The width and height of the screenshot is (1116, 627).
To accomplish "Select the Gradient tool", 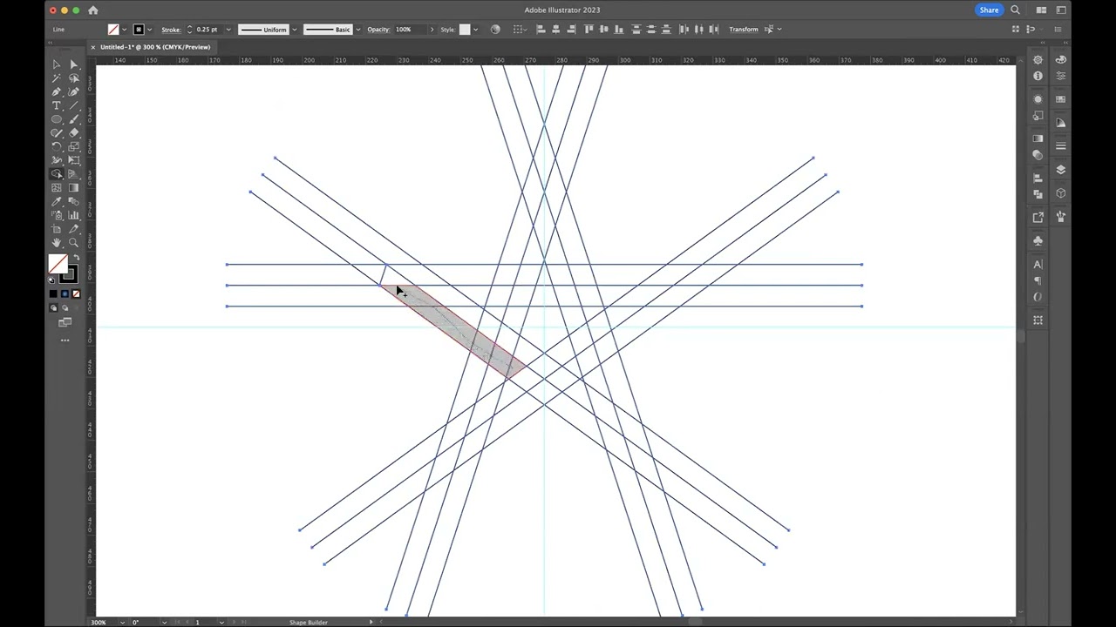I will [73, 188].
